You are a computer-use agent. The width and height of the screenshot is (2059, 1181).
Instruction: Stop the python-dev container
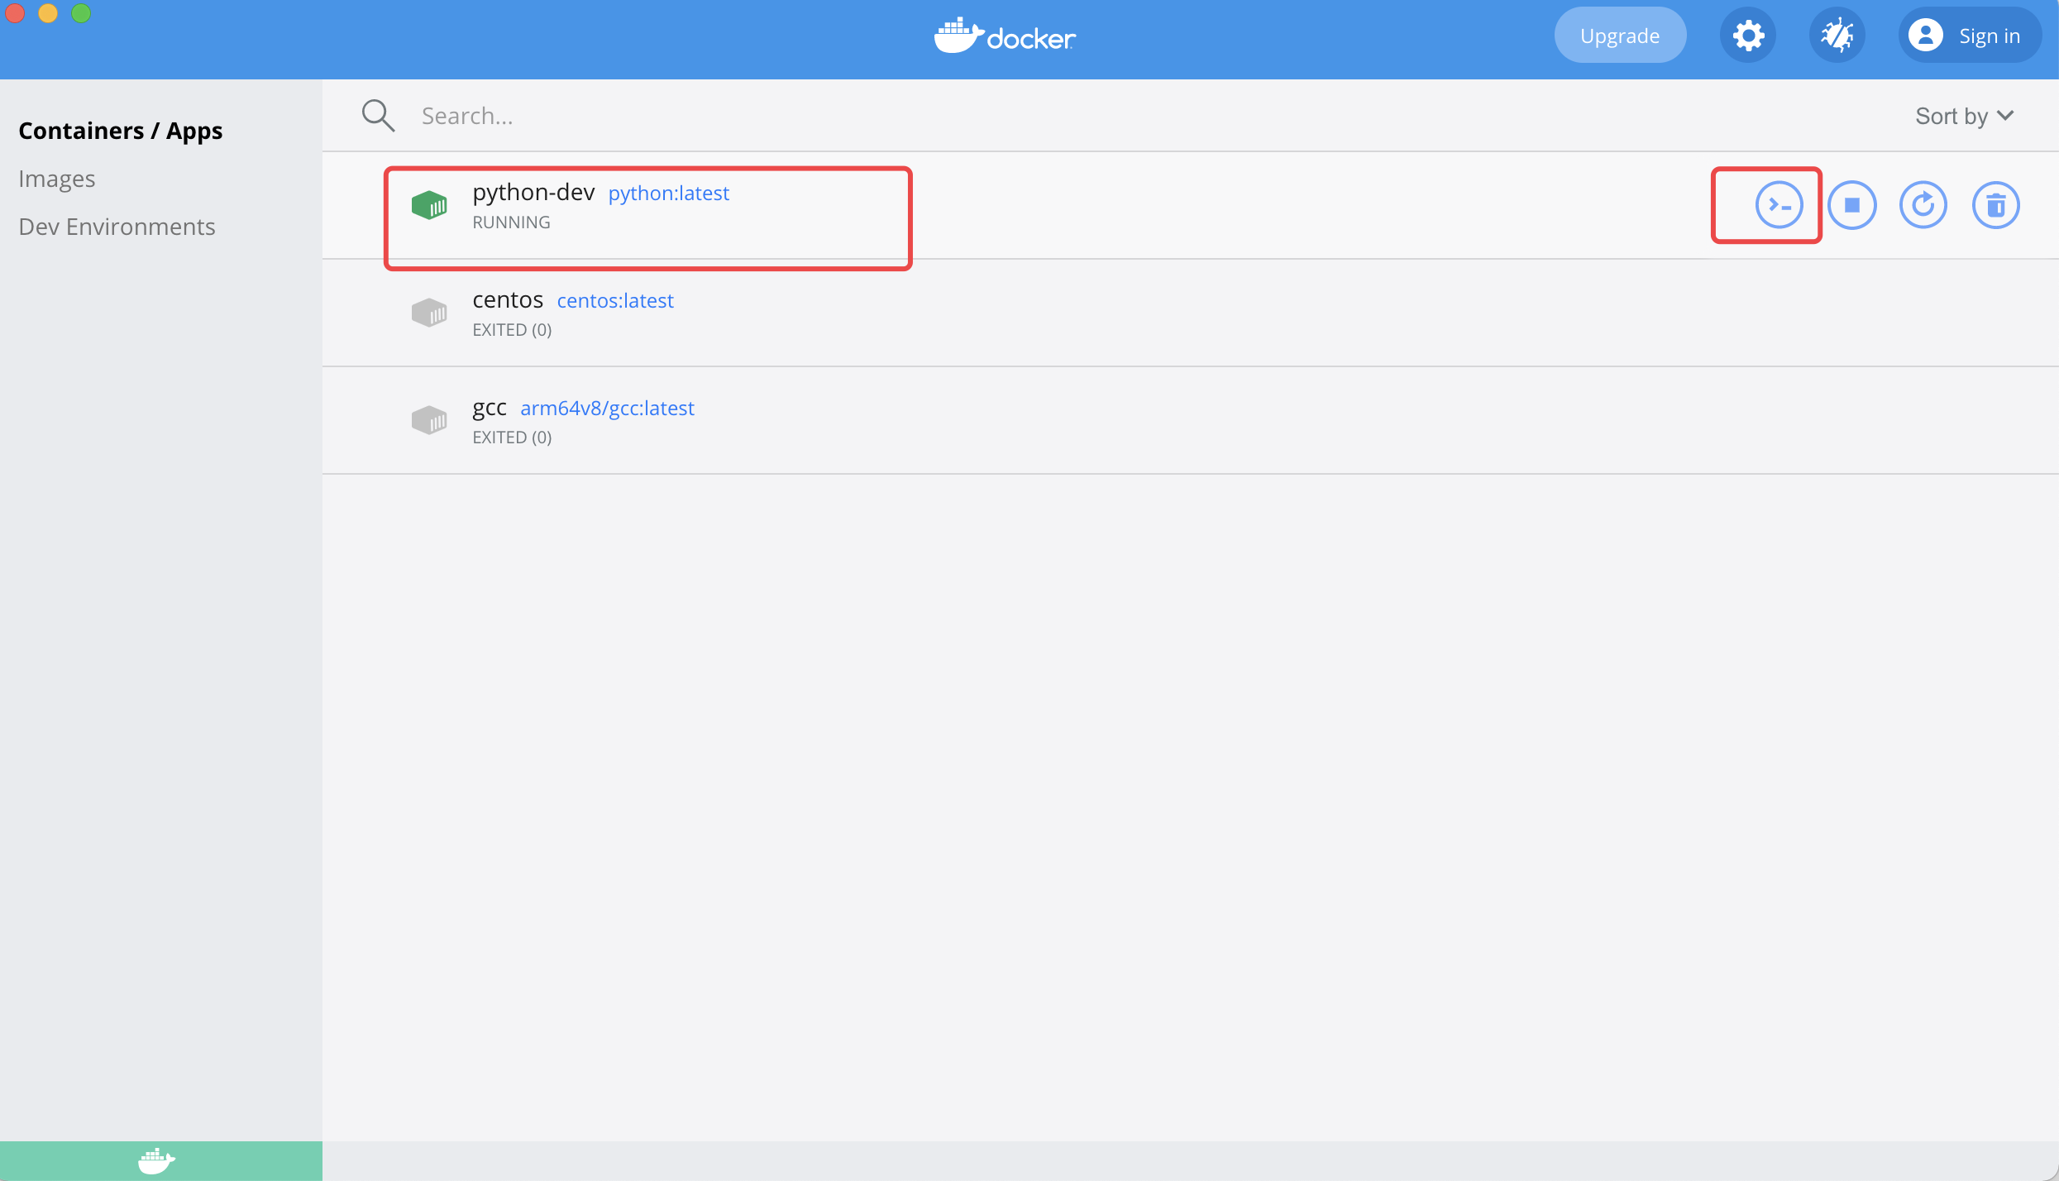click(x=1851, y=205)
